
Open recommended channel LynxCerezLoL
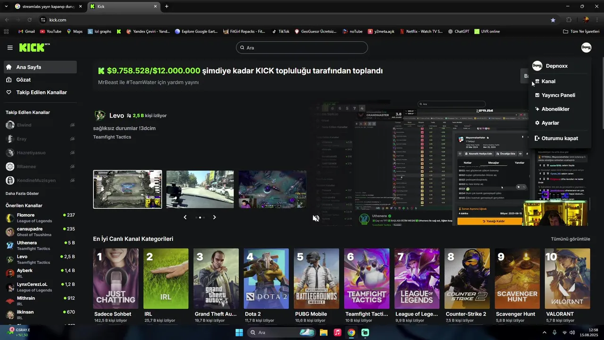40,287
